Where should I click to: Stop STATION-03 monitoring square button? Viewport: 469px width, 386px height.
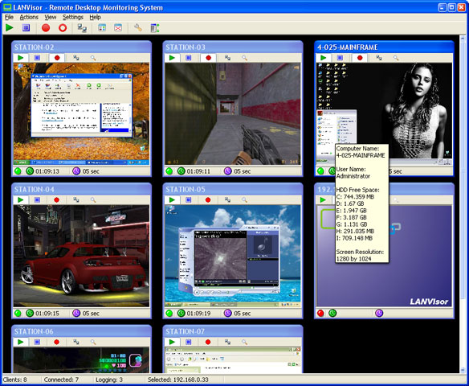pos(189,58)
